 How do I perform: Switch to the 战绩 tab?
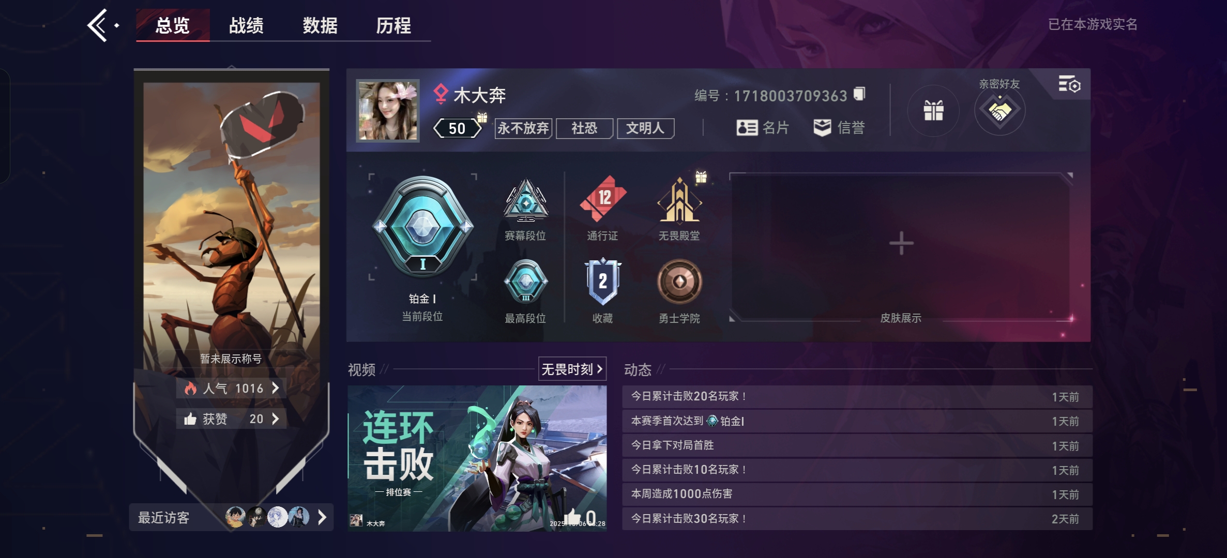point(246,25)
